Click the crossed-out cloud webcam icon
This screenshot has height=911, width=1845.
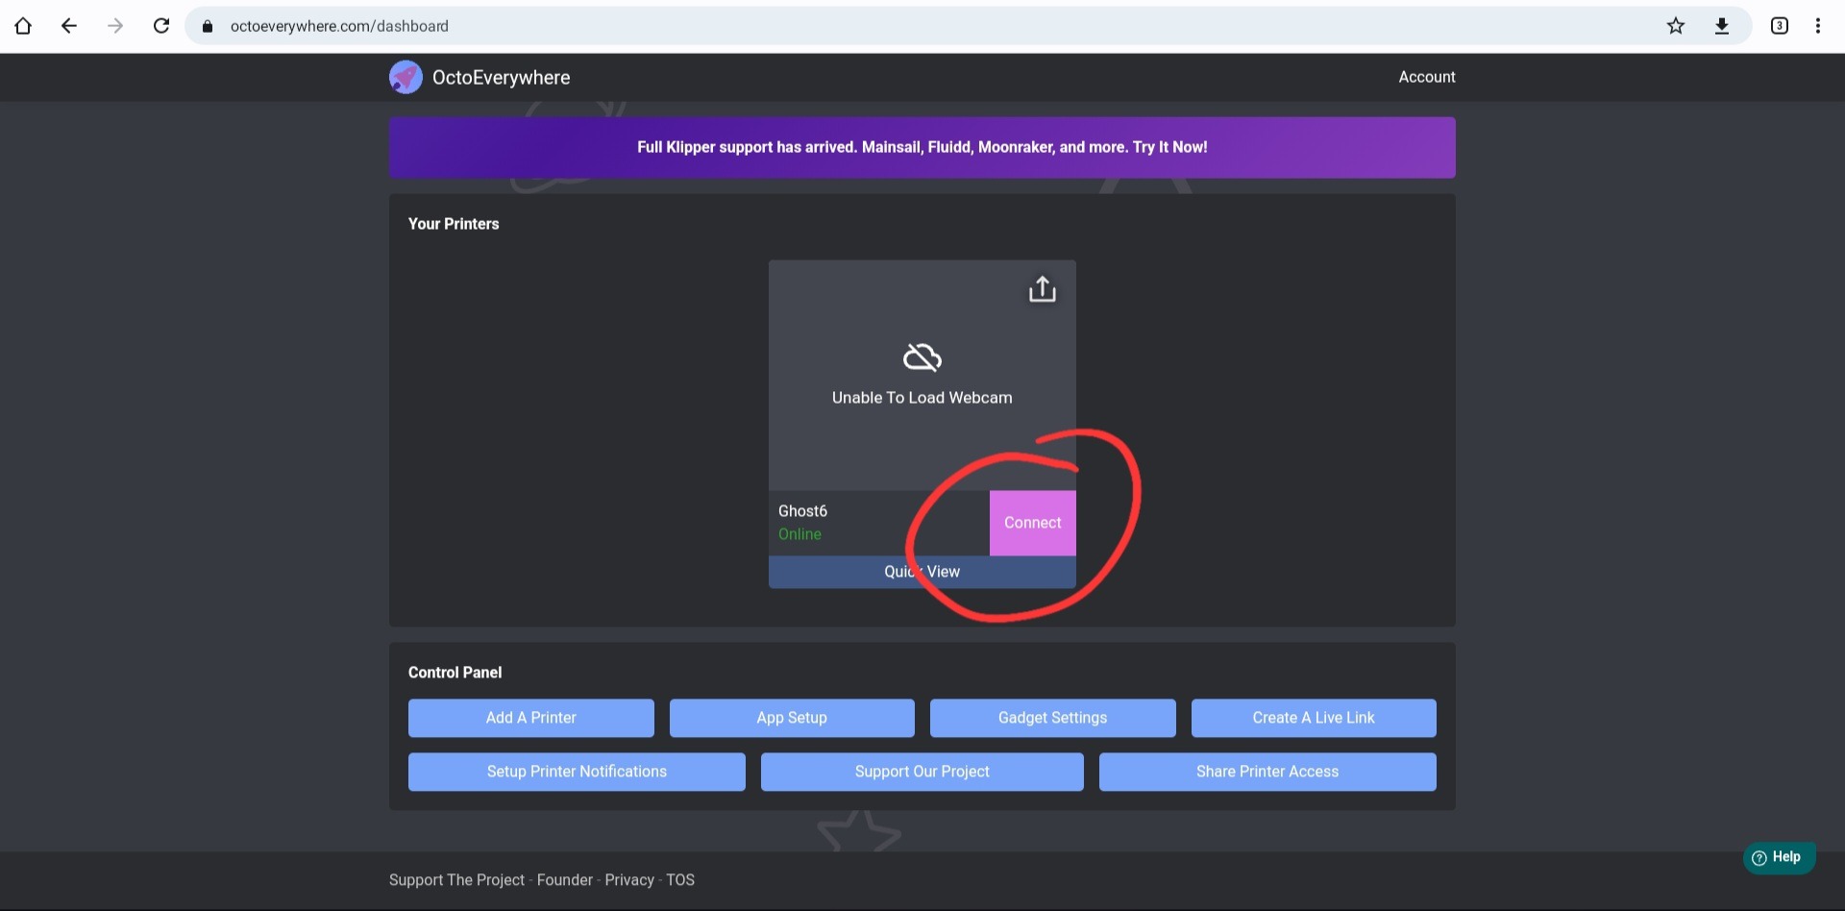(922, 357)
